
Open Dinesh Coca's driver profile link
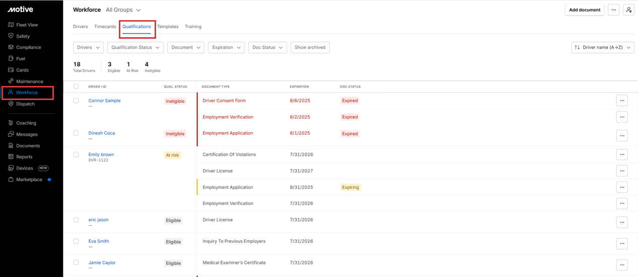coord(102,133)
